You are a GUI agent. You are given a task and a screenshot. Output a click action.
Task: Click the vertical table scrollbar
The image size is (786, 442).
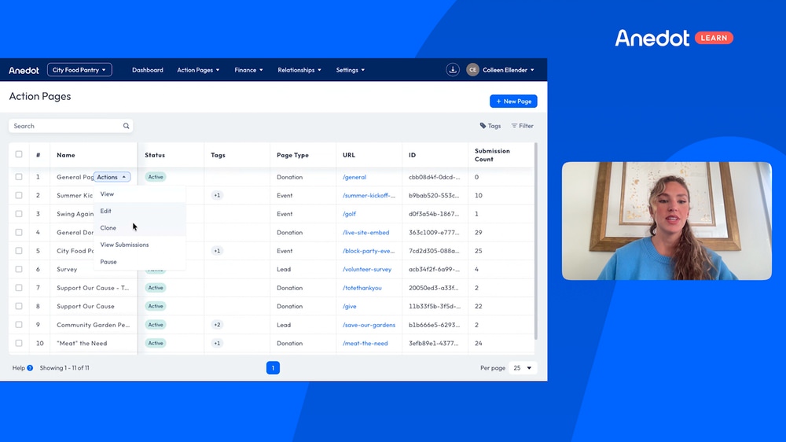(x=536, y=241)
